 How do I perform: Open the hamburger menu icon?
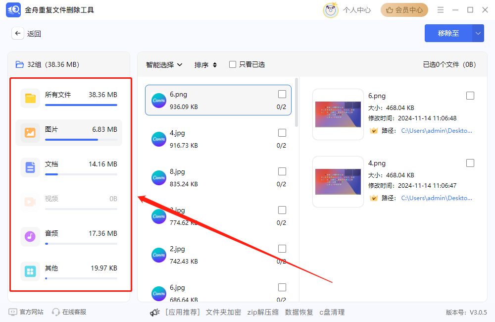[x=441, y=10]
